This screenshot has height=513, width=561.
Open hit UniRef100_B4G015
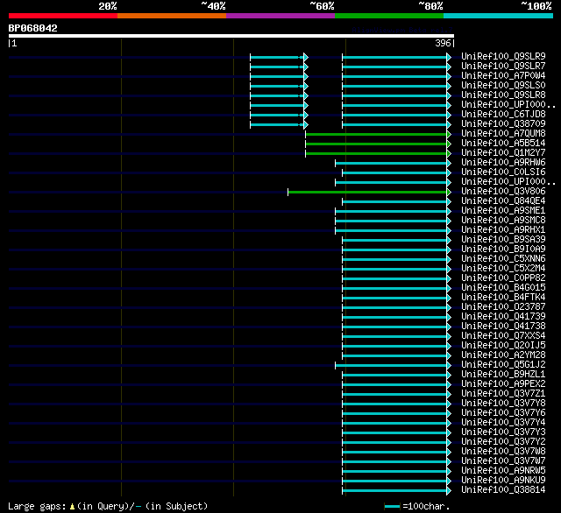coord(503,288)
